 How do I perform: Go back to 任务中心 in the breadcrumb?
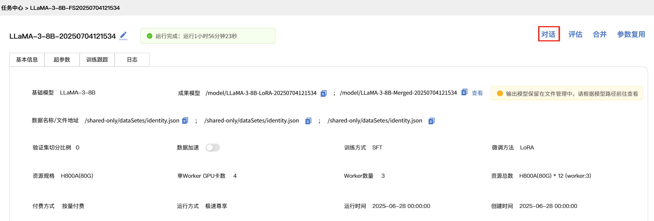(x=12, y=8)
